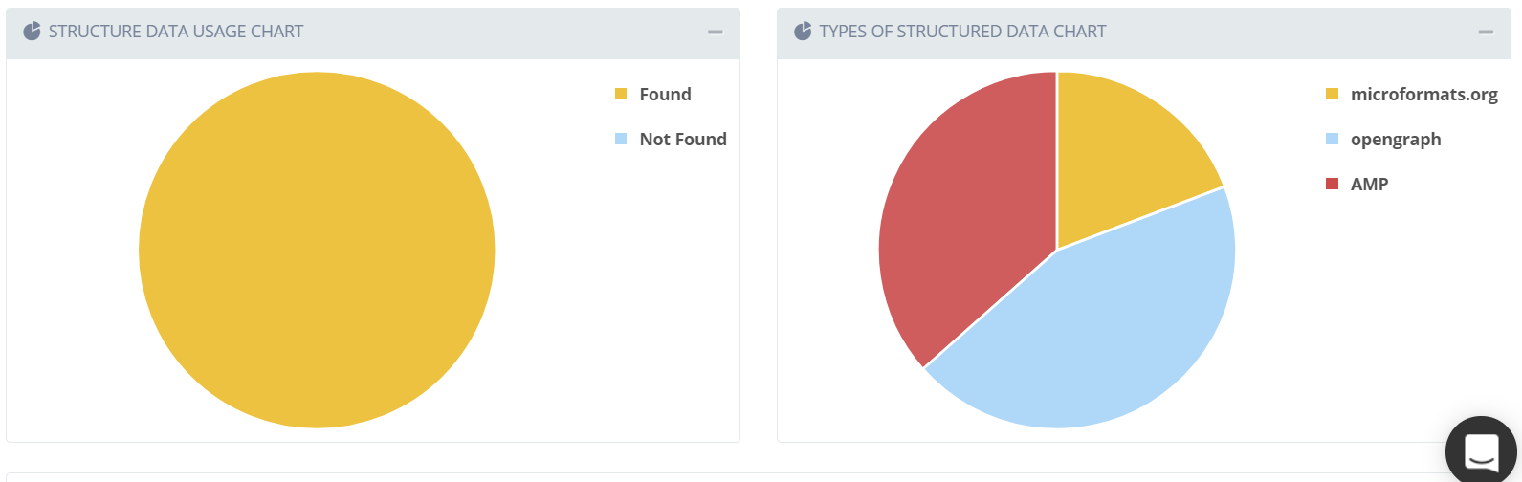1522x482 pixels.
Task: Click the yellow microformats.org legend swatch
Action: (1332, 94)
